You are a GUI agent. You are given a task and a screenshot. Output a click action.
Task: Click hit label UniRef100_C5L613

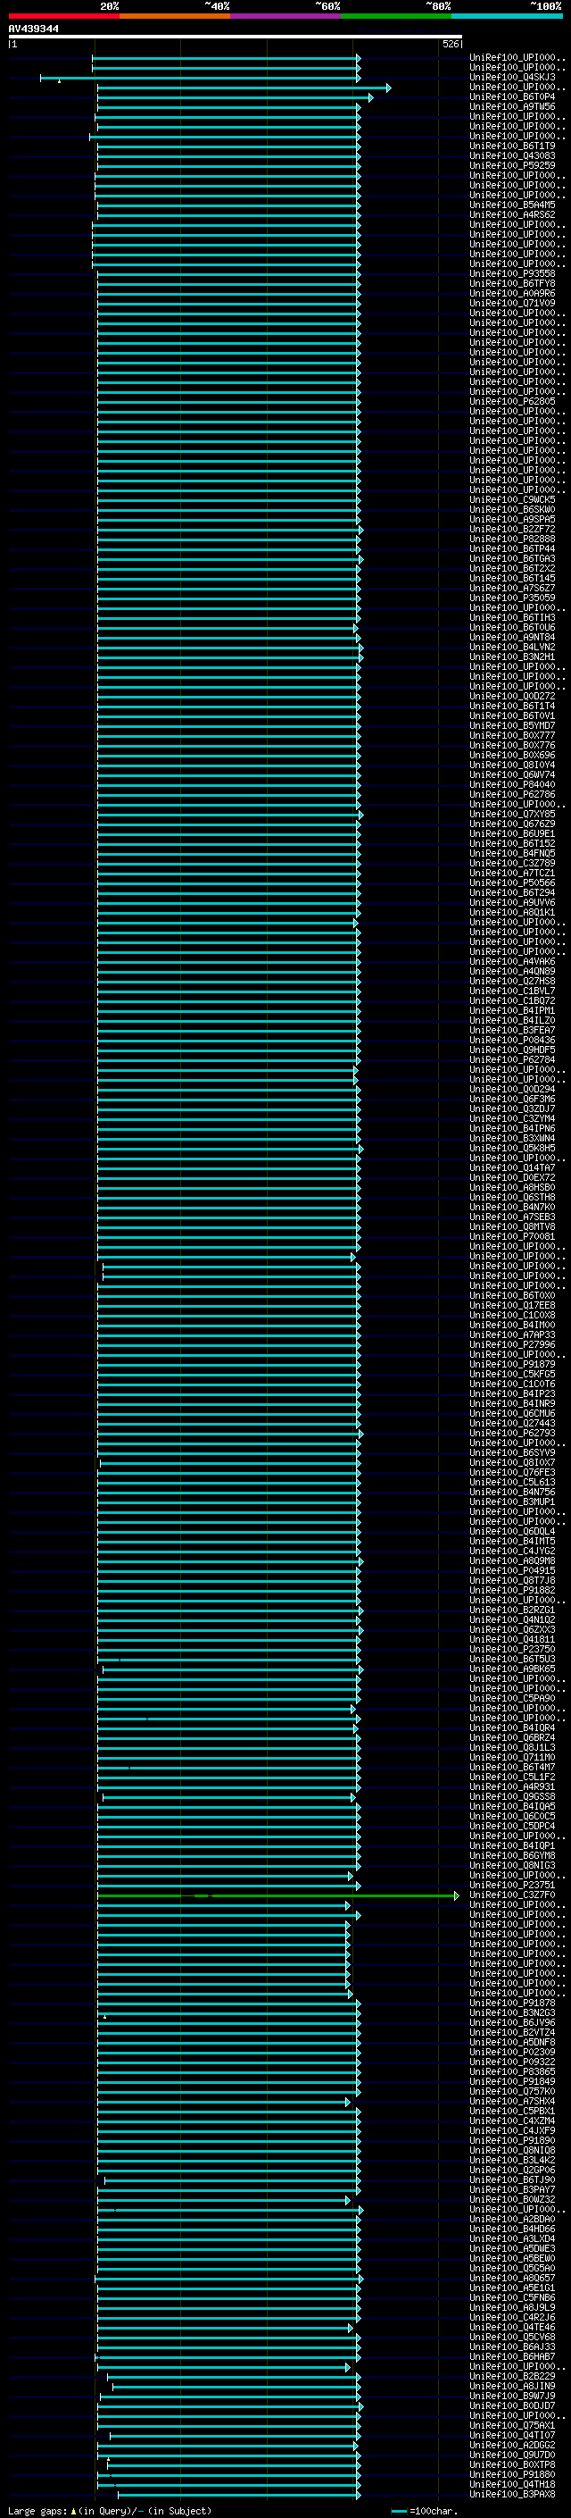(512, 1482)
